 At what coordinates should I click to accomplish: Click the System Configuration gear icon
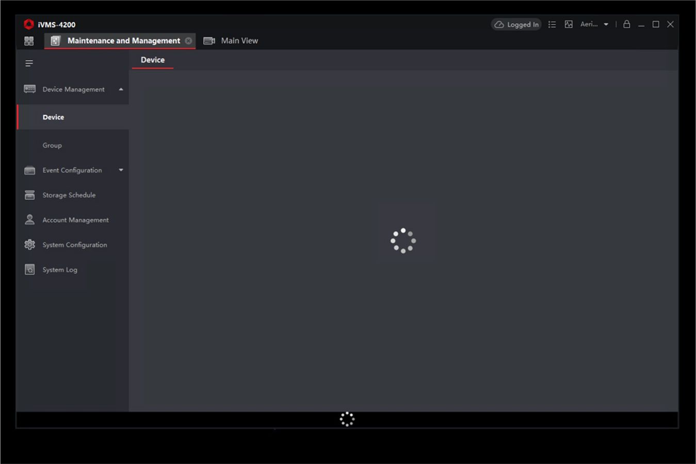[30, 245]
